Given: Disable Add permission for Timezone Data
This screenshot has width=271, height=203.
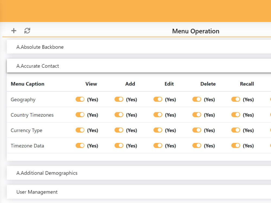Looking at the screenshot, I should click(x=119, y=146).
